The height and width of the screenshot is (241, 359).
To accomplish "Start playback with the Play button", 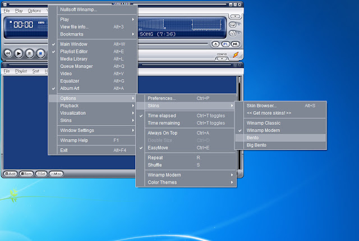I will point(19,53).
